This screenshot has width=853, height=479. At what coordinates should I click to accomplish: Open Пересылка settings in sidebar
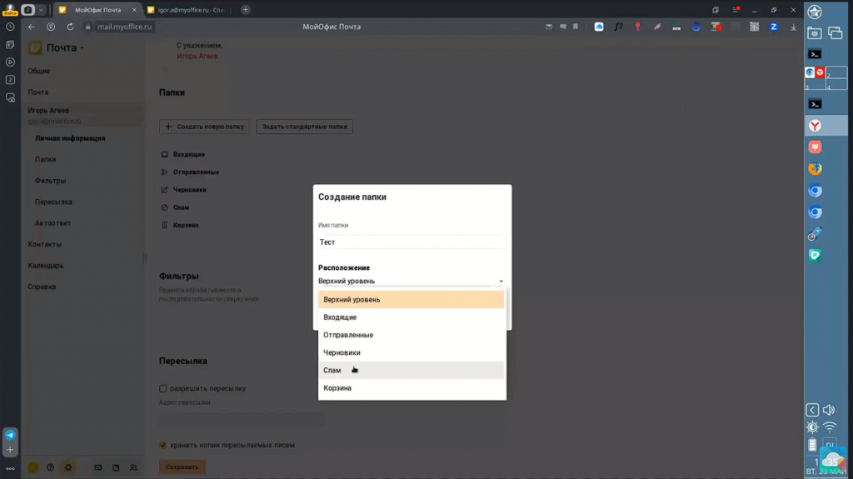pos(53,202)
